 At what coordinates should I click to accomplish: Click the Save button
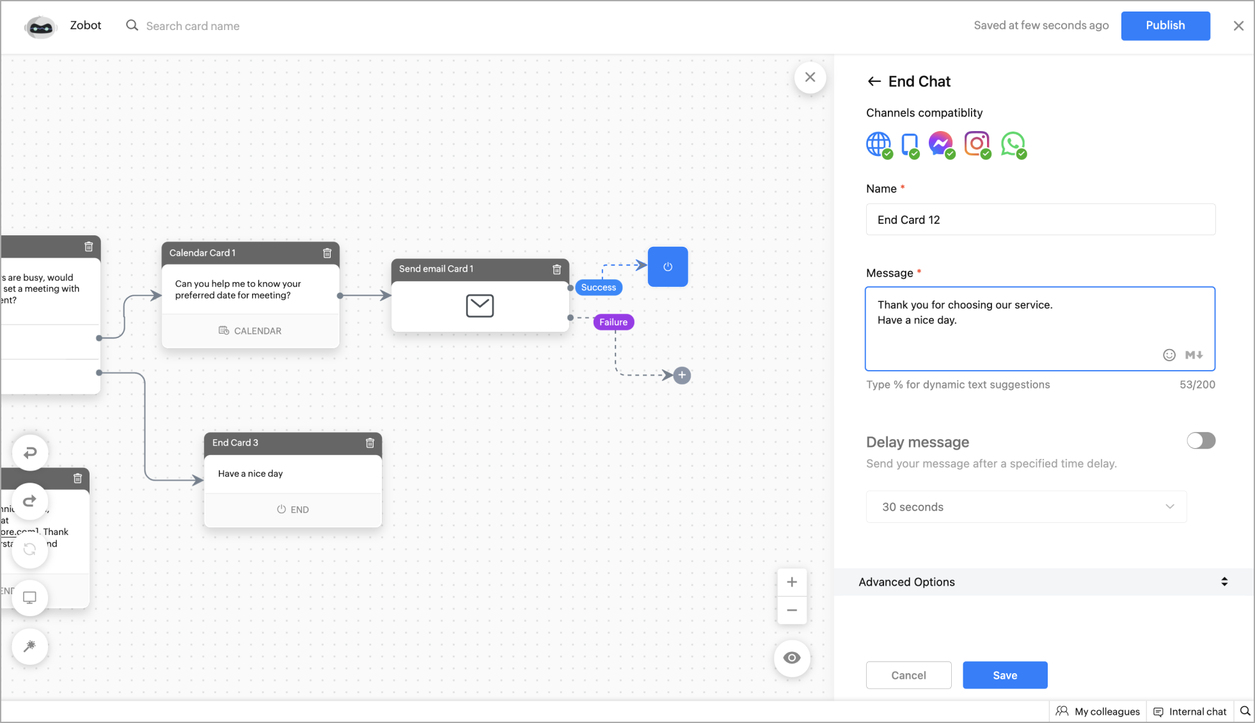pyautogui.click(x=1004, y=675)
